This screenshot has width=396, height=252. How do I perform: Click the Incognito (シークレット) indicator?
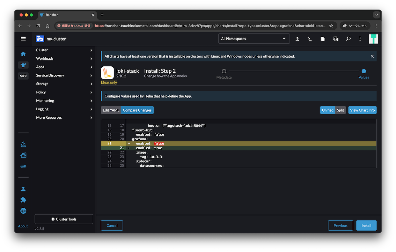click(355, 26)
